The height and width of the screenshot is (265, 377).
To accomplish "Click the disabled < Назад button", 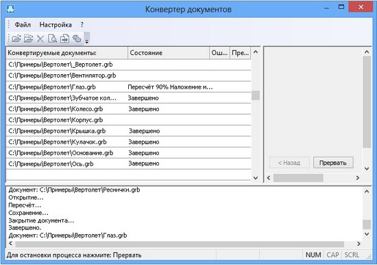I will click(289, 163).
